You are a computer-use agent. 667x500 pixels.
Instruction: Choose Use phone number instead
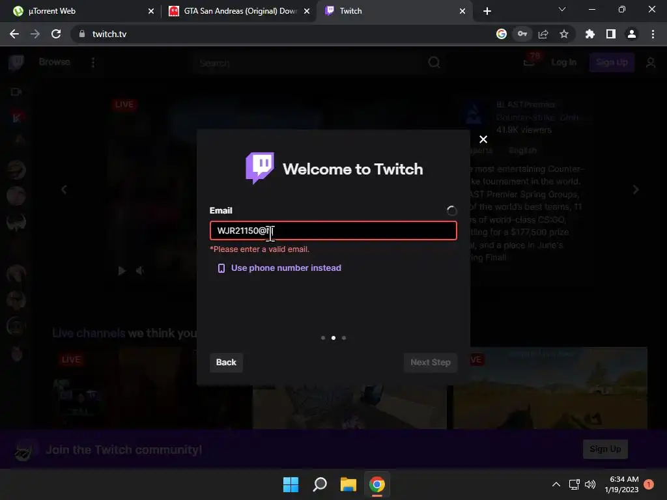(279, 268)
